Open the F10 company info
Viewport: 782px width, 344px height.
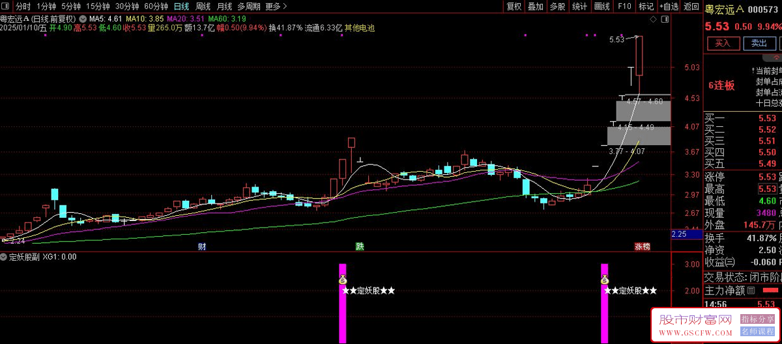[624, 7]
